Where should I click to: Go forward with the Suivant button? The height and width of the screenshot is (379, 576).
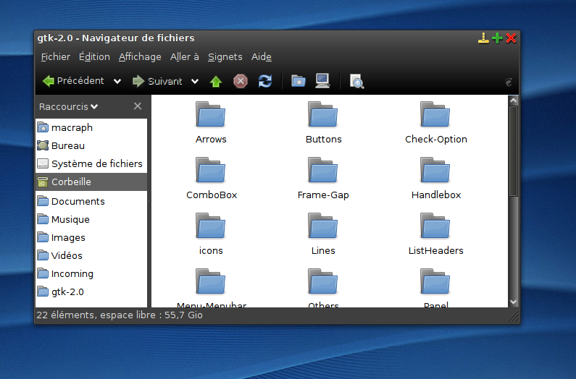pyautogui.click(x=156, y=81)
